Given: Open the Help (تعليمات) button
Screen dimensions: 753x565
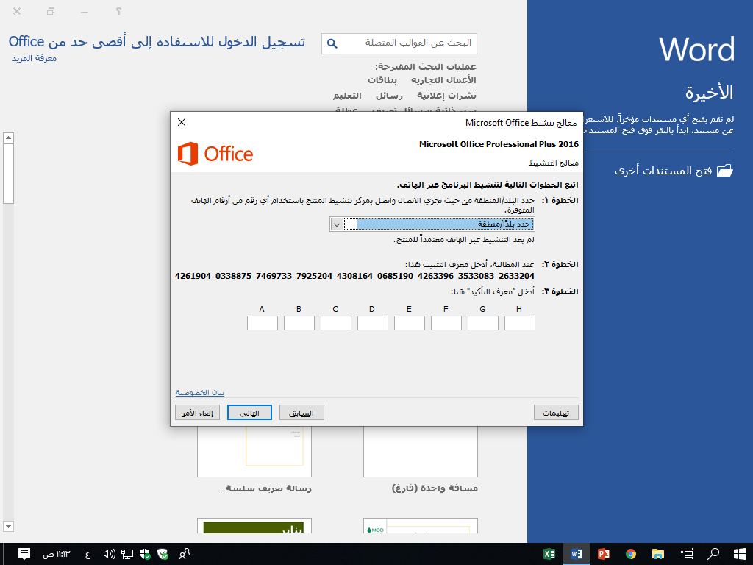Looking at the screenshot, I should 556,413.
